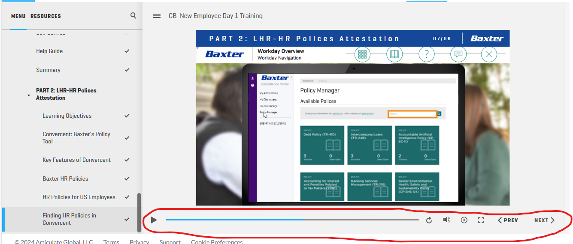Click the checkmark beside Learning Objectives
Viewport: 573px width, 244px height.
pyautogui.click(x=127, y=116)
